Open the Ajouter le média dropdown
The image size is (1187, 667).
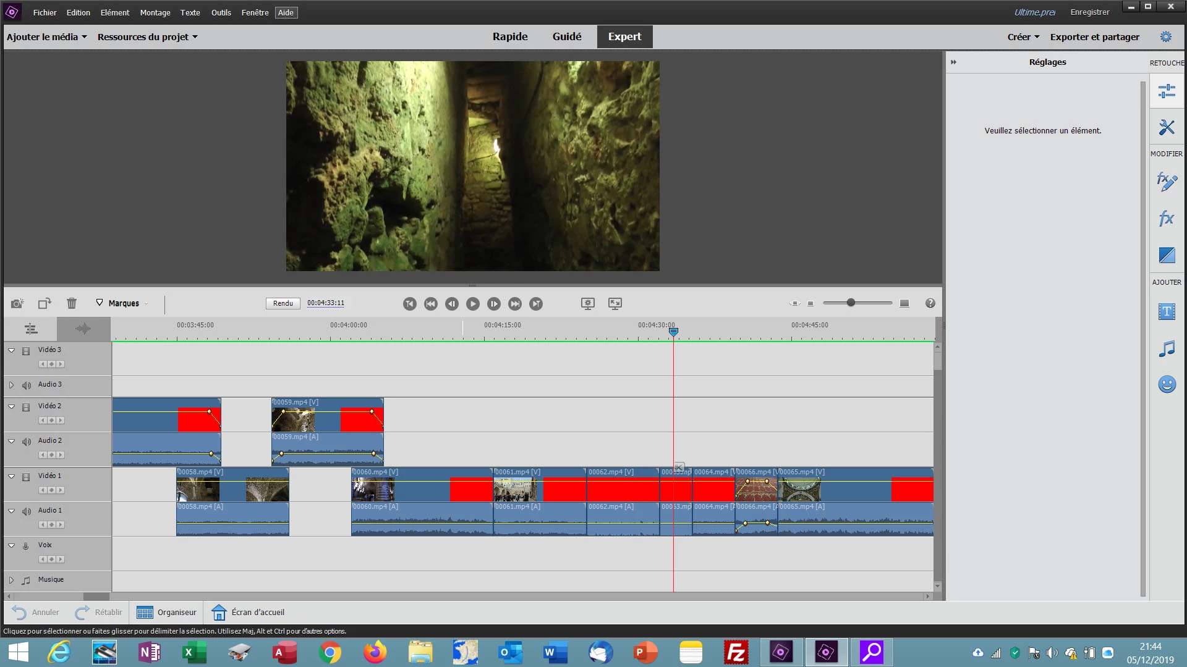(47, 37)
